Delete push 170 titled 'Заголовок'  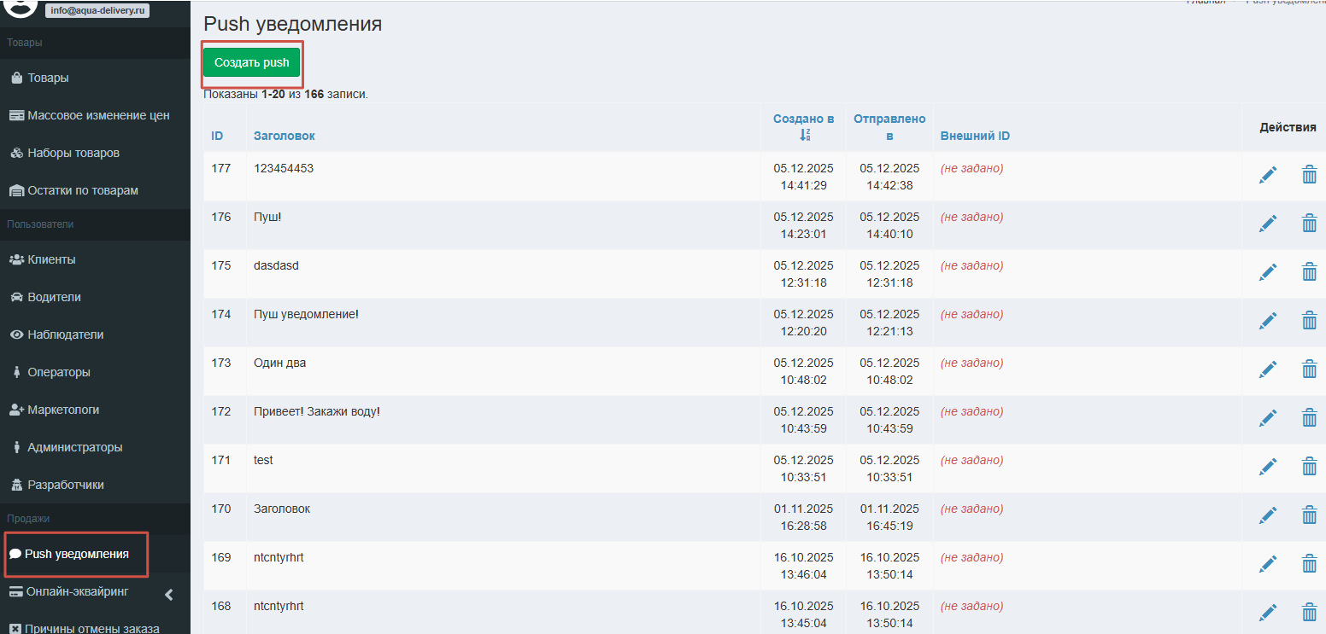(x=1309, y=515)
